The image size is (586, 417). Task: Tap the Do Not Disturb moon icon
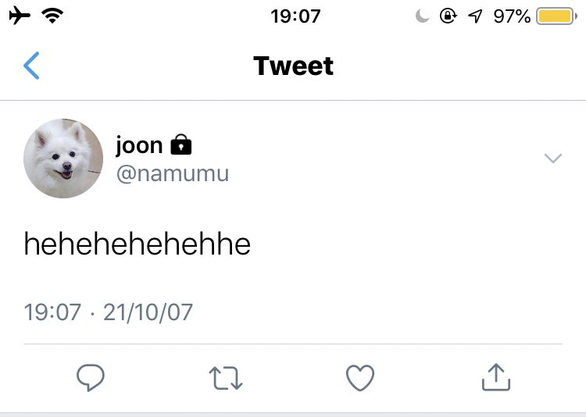(x=422, y=16)
